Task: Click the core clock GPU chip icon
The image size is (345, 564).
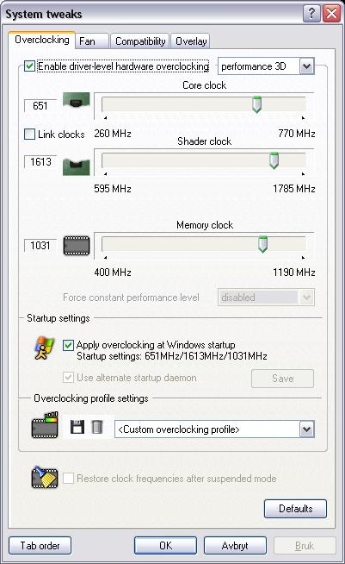Action: [76, 102]
